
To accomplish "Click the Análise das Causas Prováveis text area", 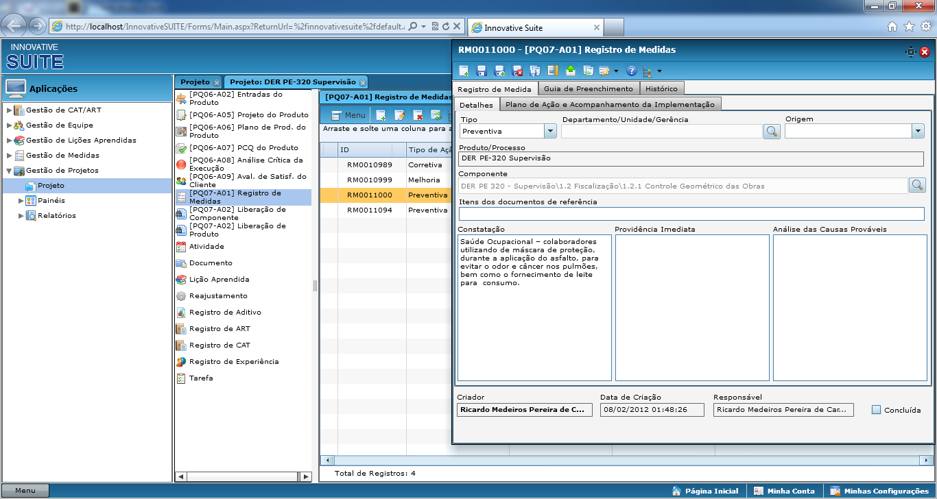I will 850,308.
